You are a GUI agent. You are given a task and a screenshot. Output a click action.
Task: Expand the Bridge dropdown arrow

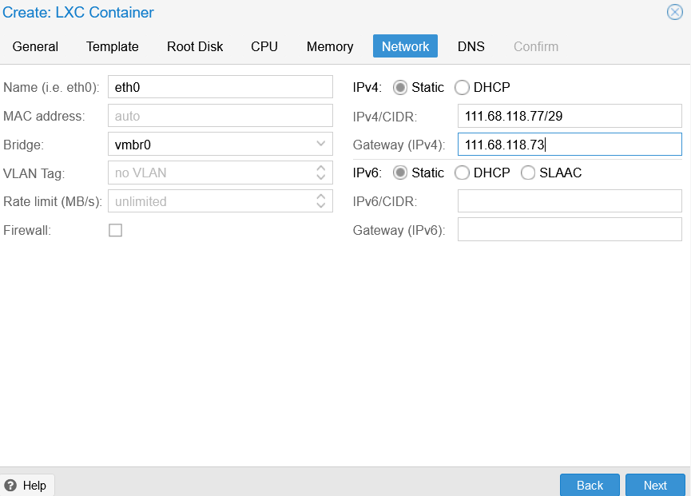point(321,144)
